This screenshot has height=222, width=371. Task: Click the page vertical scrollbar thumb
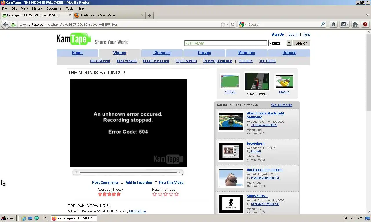(x=369, y=72)
